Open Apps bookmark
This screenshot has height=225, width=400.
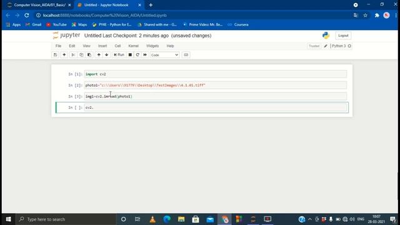click(x=13, y=24)
